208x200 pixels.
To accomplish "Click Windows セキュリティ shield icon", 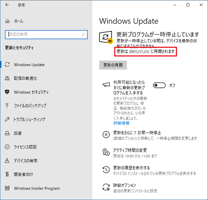I will [7, 92].
